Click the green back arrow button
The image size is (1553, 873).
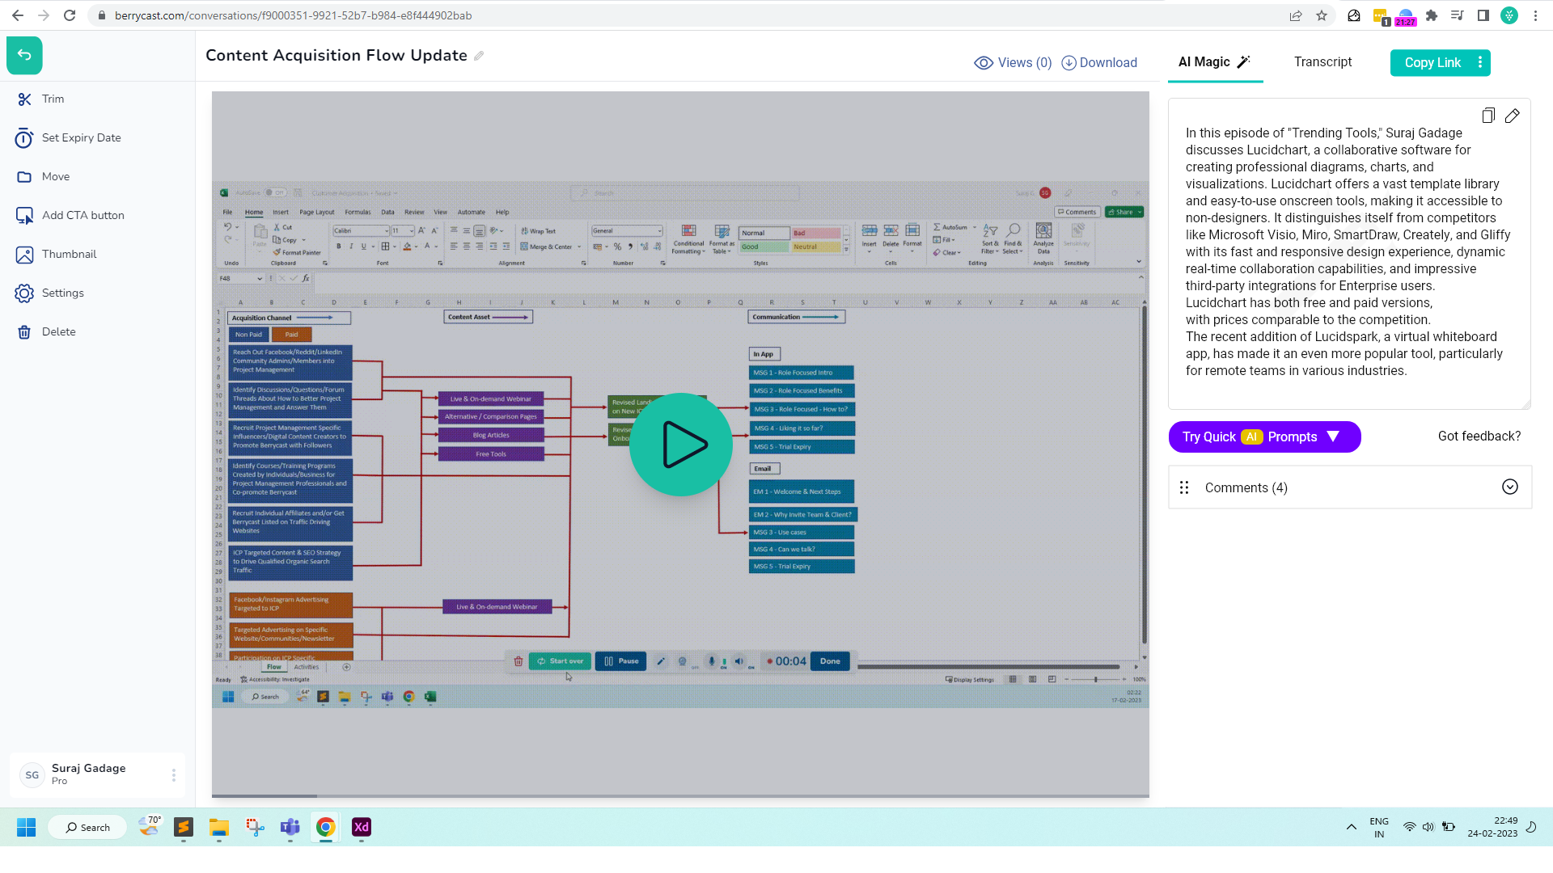click(24, 55)
